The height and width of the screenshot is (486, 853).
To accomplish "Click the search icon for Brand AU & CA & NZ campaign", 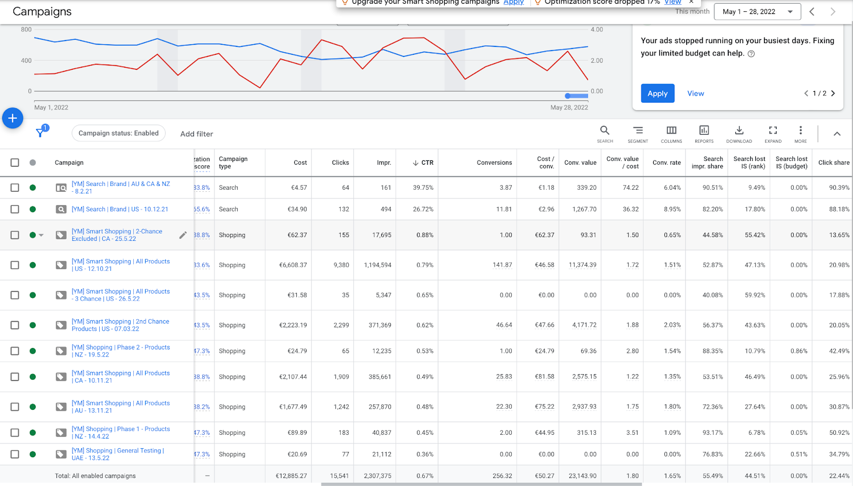I will pos(61,188).
